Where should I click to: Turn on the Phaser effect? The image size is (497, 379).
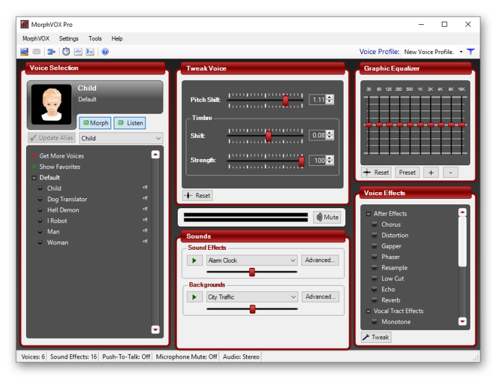[x=375, y=257]
